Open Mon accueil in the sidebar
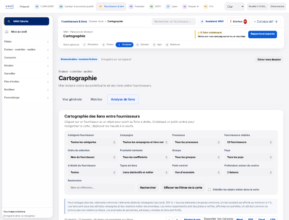This screenshot has height=220, width=289. [26, 32]
